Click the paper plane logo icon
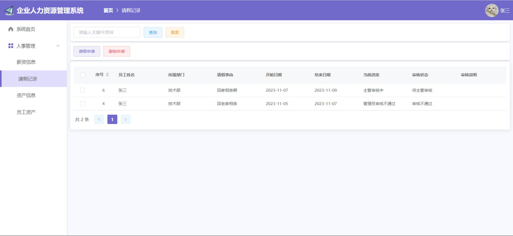The image size is (513, 236). pos(9,10)
